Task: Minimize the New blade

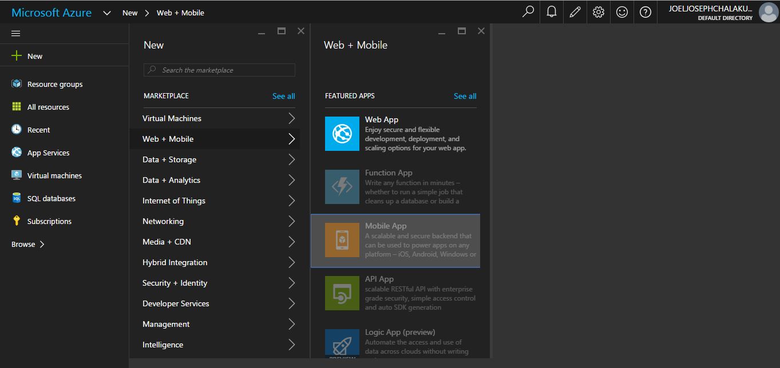Action: tap(262, 33)
